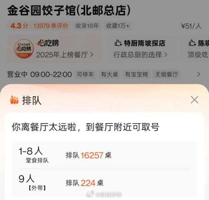Open 2025年上榜餐厅 chevron link
This screenshot has width=209, height=200.
[65, 55]
